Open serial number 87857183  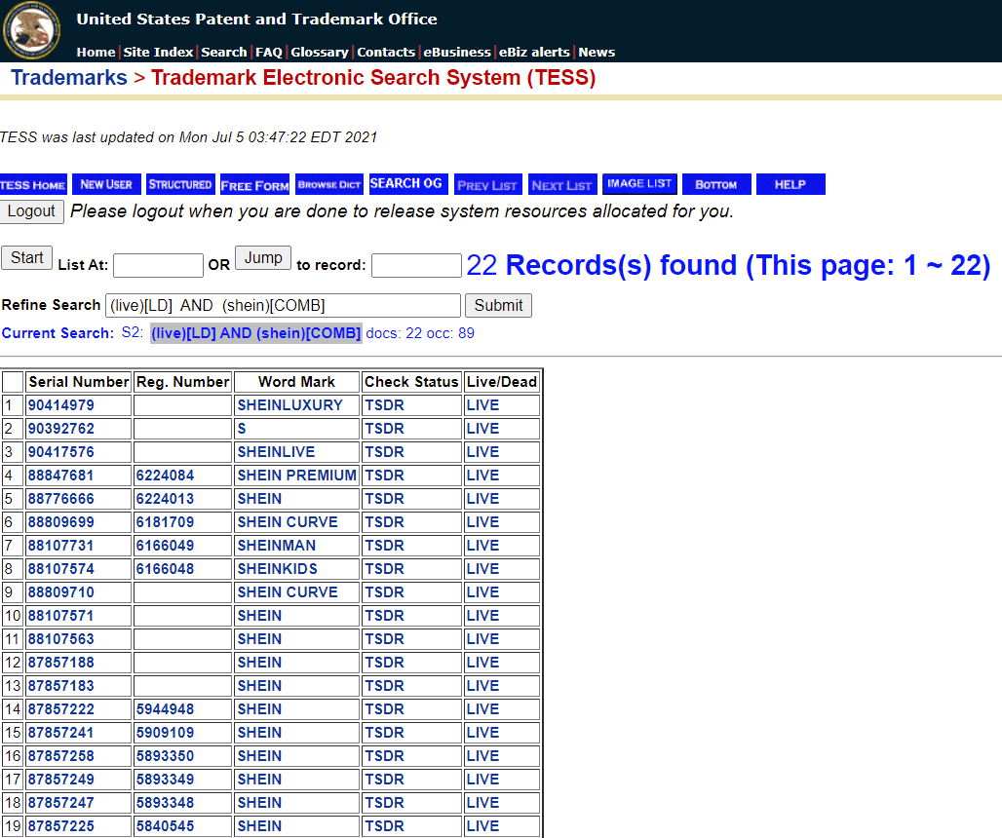click(60, 685)
